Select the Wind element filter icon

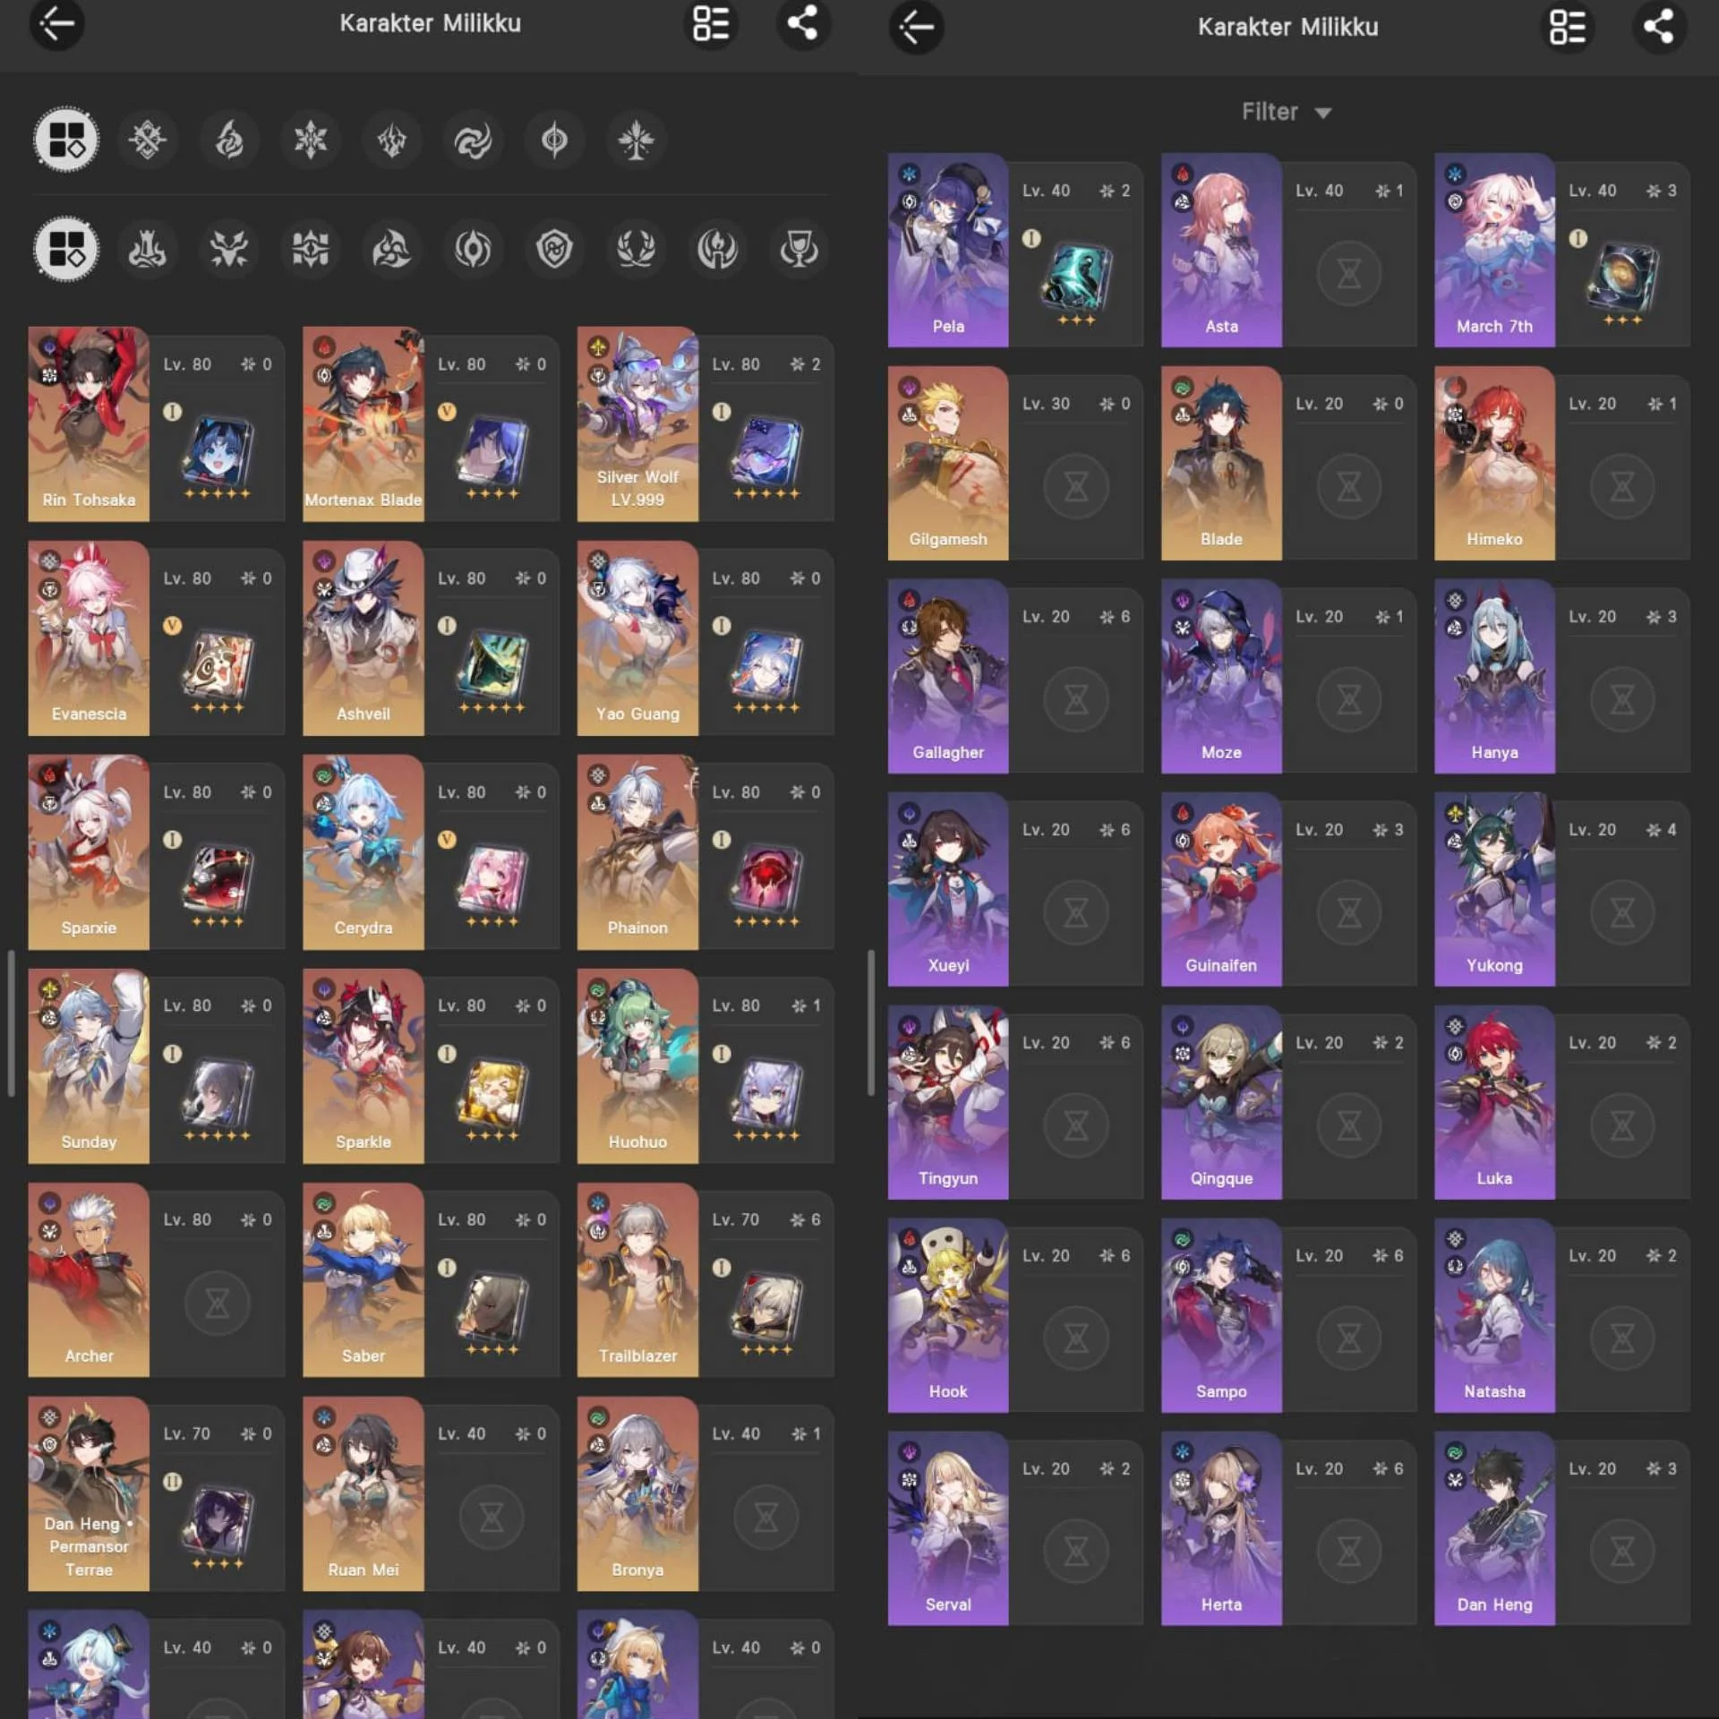(x=474, y=141)
